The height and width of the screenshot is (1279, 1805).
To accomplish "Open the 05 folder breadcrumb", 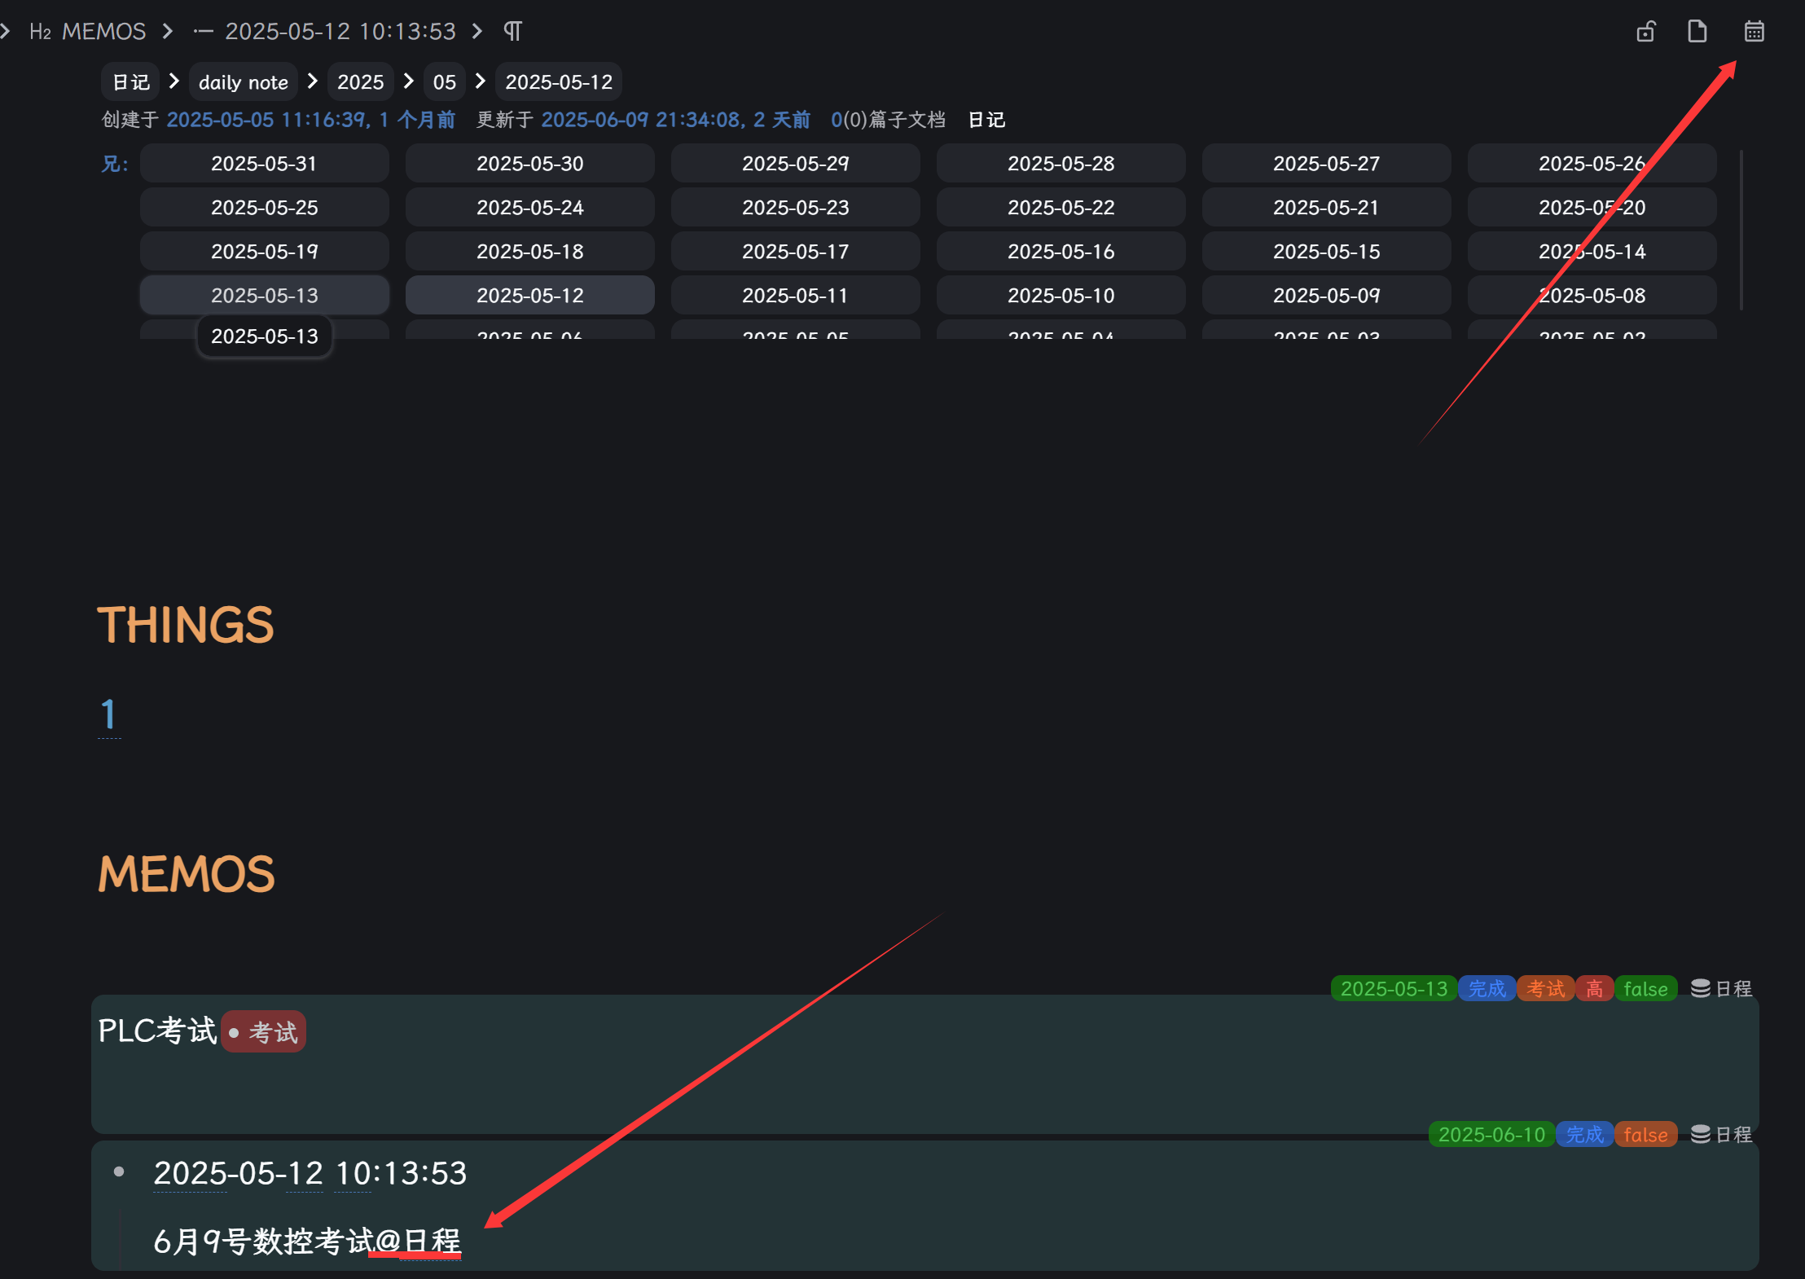I will pyautogui.click(x=444, y=82).
